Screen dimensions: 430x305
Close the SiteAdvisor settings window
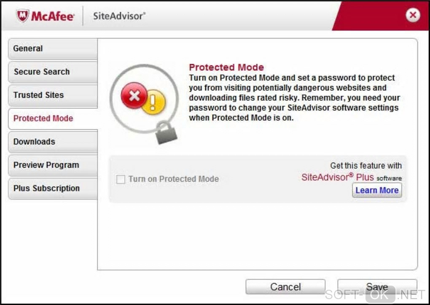tap(413, 16)
